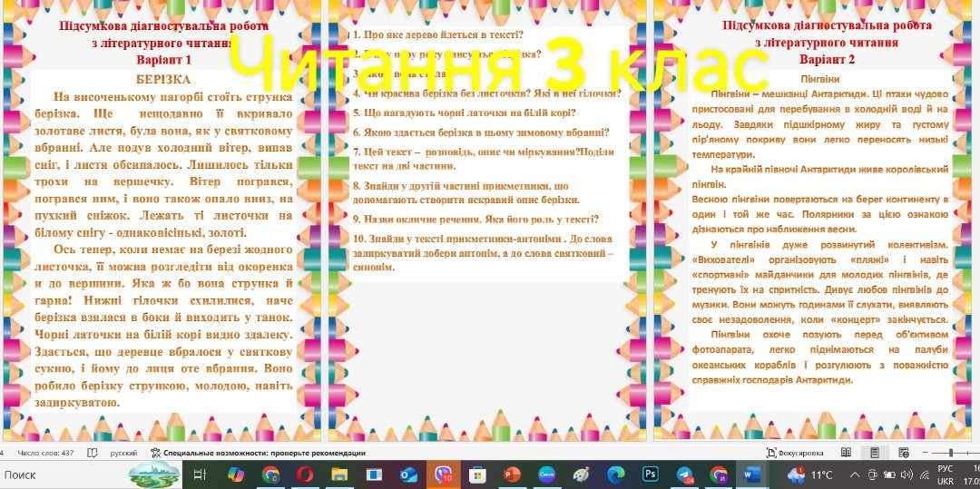Image resolution: width=980 pixels, height=489 pixels.
Task: Click question '5. Що нагадують чорні латочки'
Action: point(464,113)
